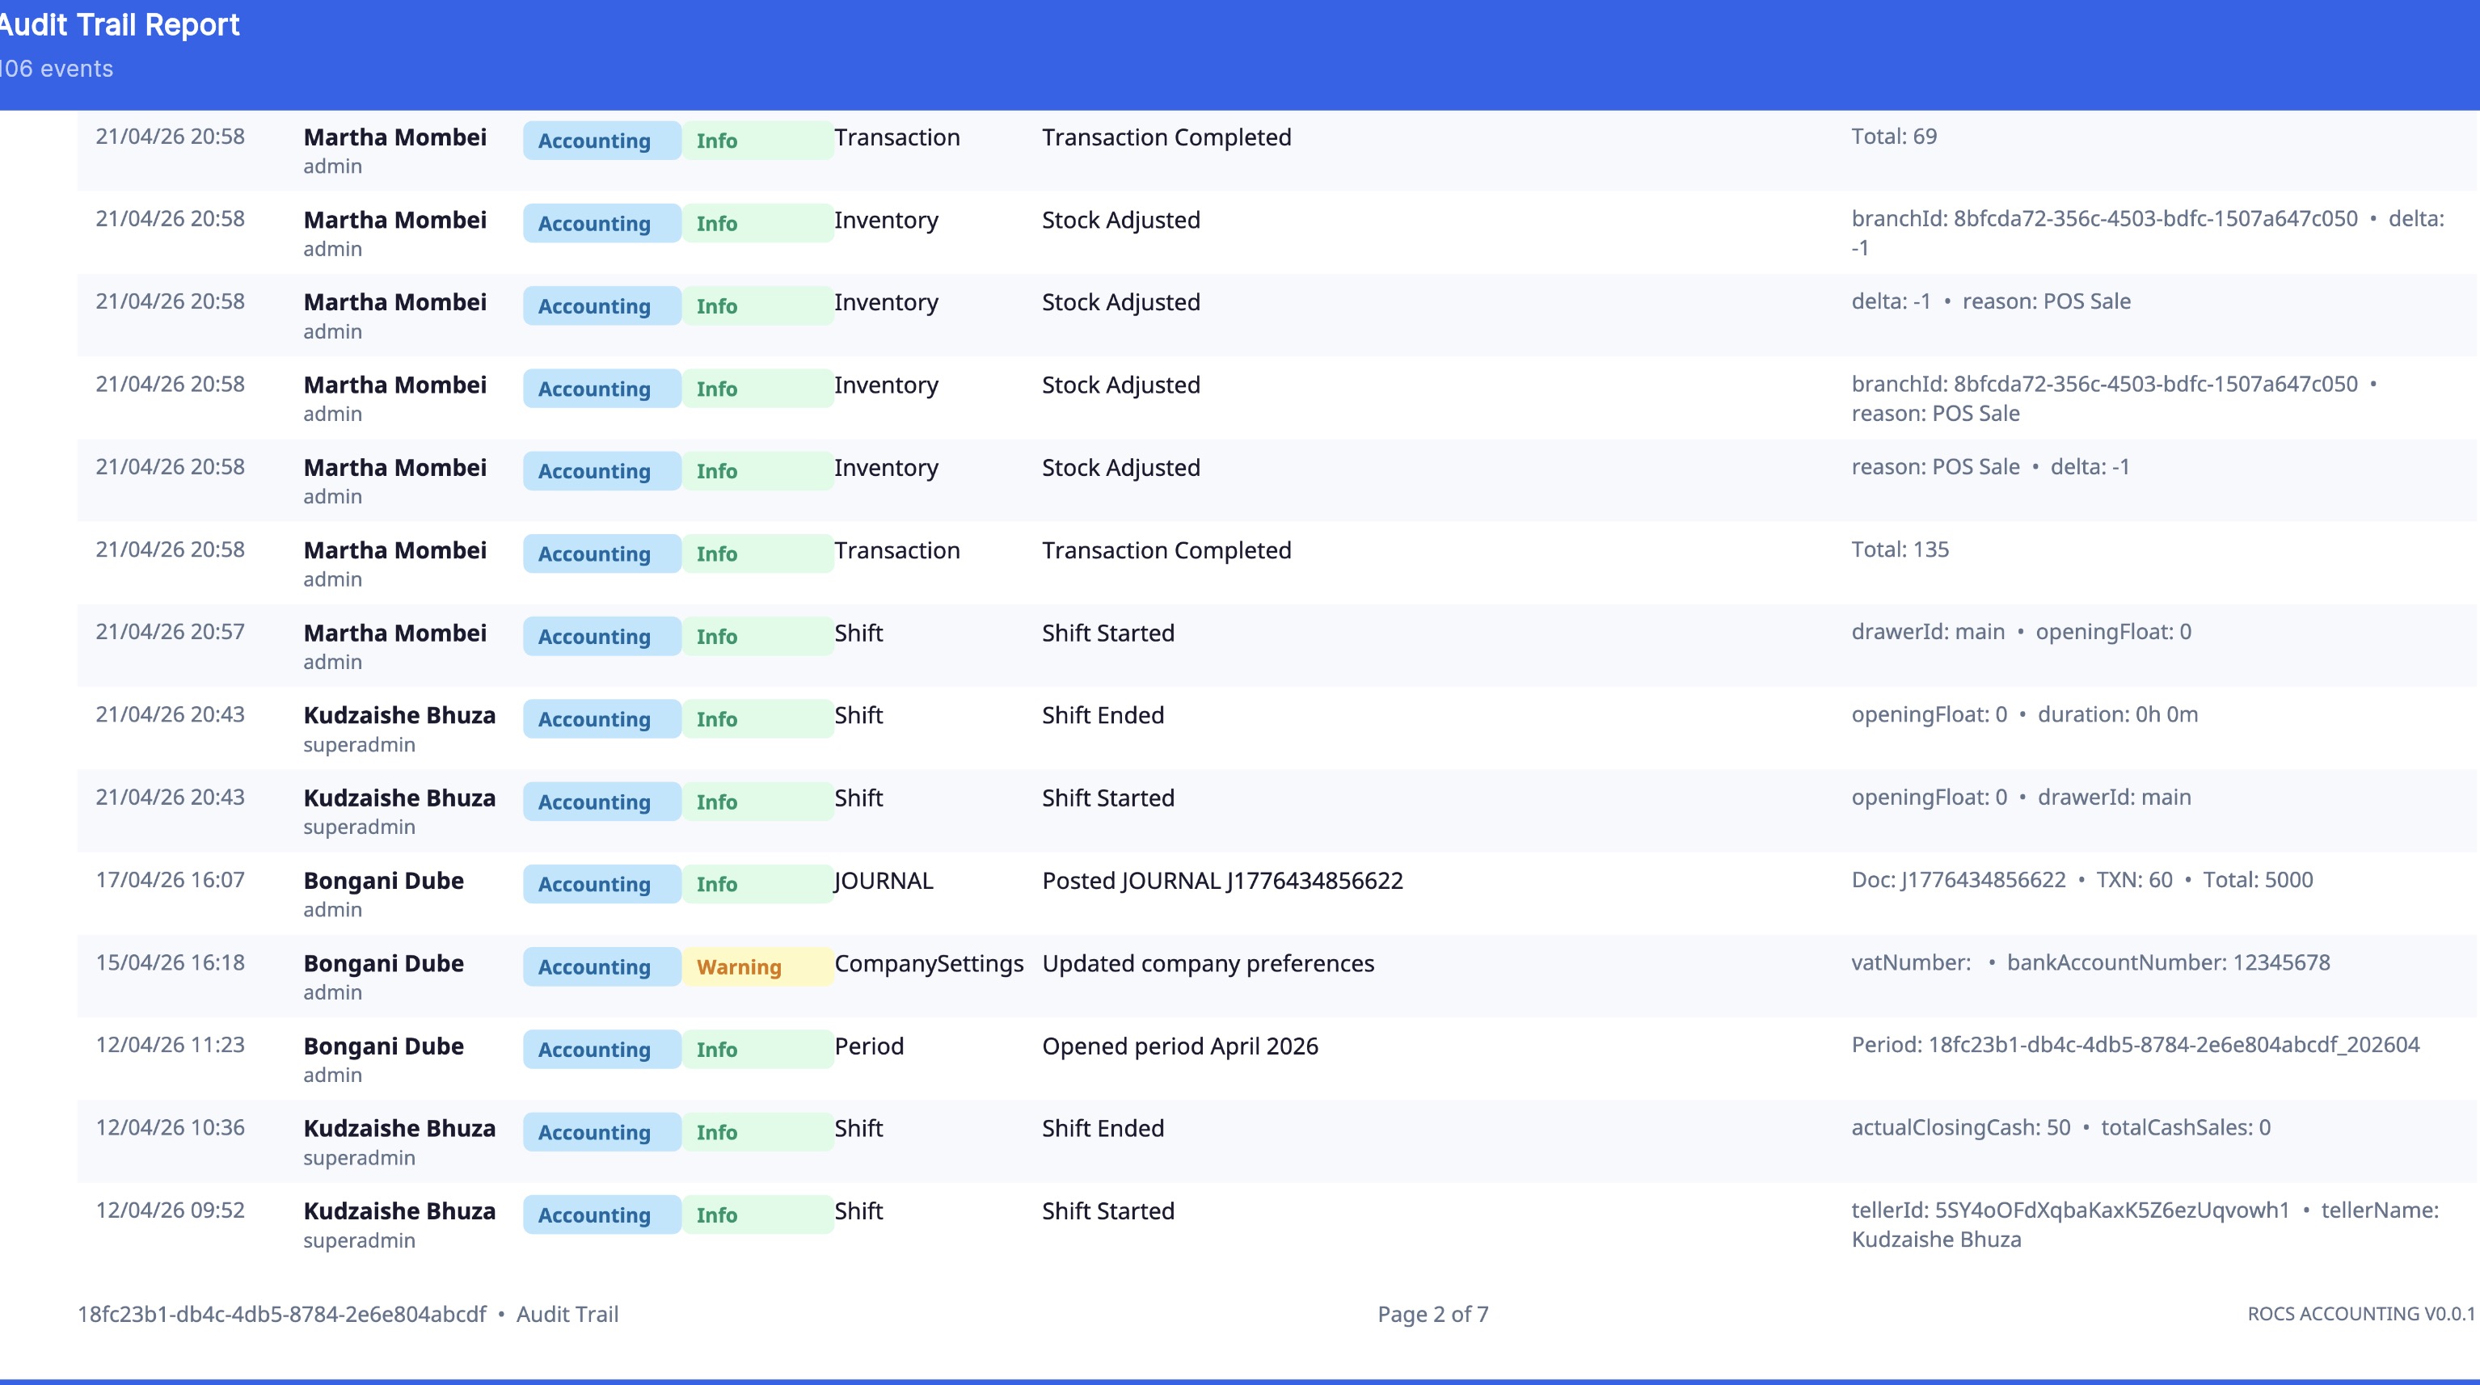Select the Opened period April 2026 description
The height and width of the screenshot is (1385, 2480).
tap(1181, 1046)
